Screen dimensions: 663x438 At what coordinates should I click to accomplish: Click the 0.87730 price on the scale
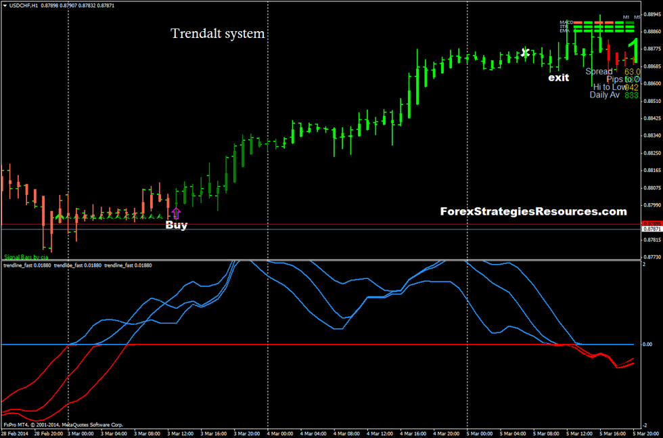tap(651, 257)
